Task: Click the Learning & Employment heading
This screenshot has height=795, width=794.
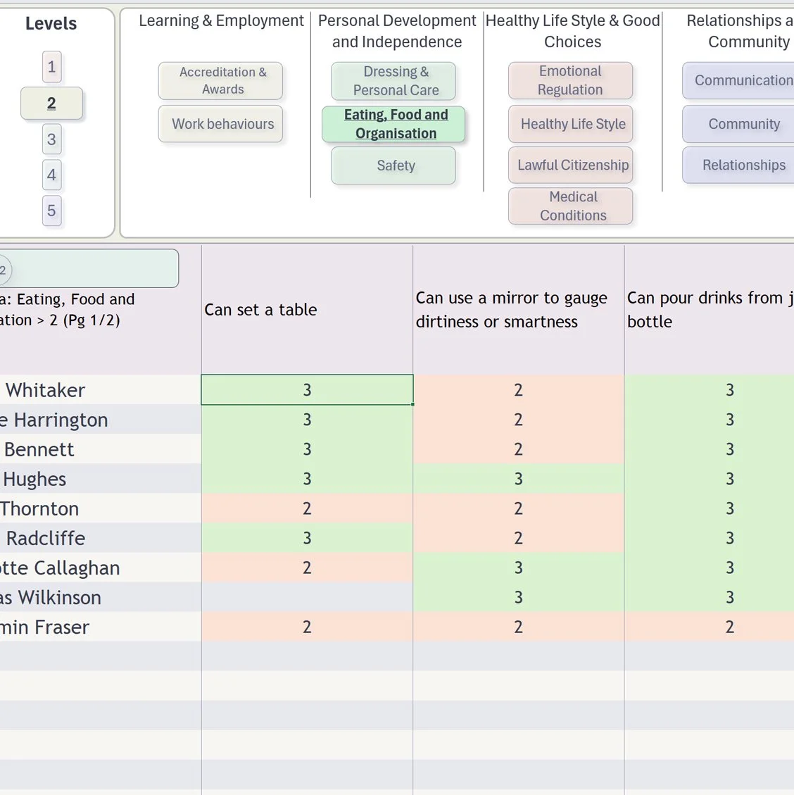Action: coord(221,21)
